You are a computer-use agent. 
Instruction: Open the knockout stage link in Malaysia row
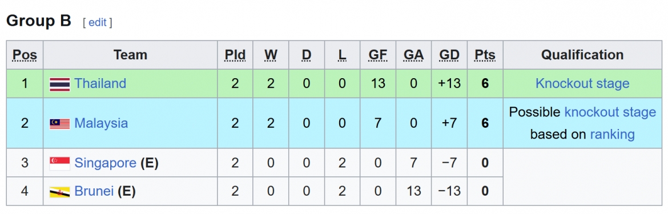click(610, 112)
